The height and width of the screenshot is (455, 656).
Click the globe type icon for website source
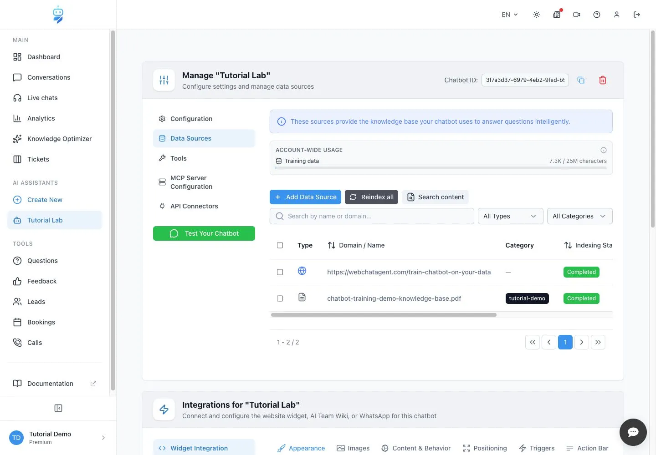(x=302, y=271)
